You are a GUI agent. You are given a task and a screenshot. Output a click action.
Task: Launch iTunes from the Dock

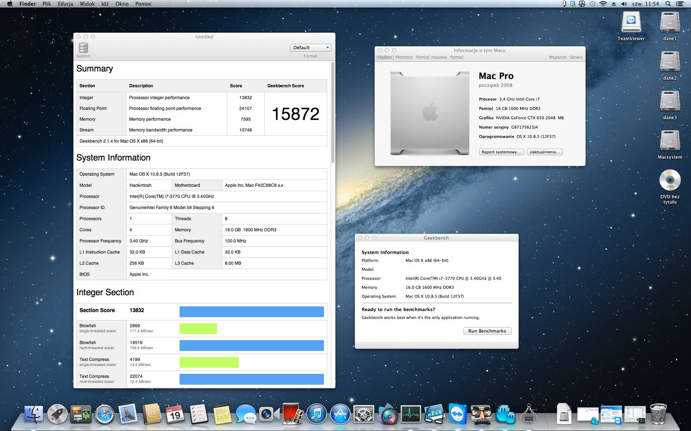(x=316, y=414)
